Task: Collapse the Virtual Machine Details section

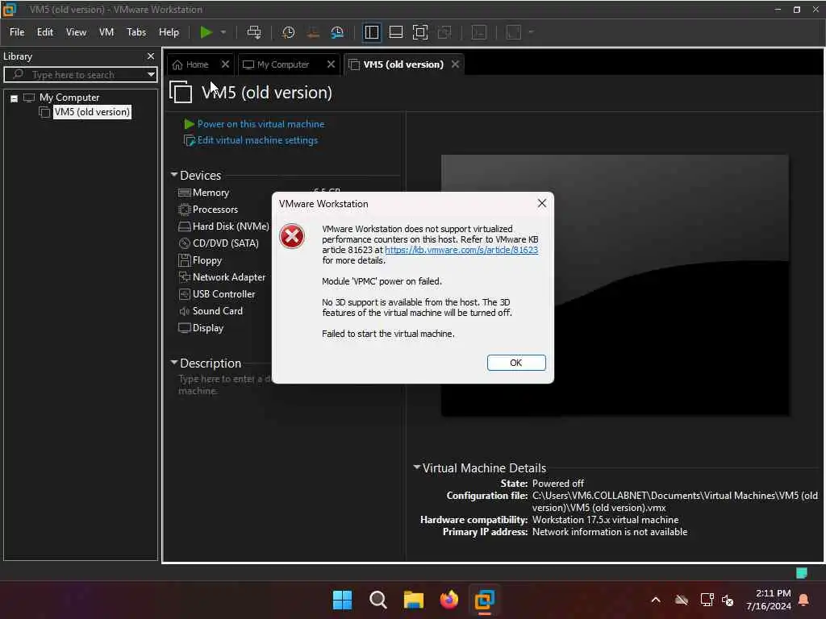Action: (417, 467)
